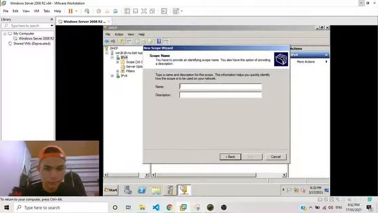Click Cancel in New Scope Wizard
The height and width of the screenshot is (213, 378).
click(276, 157)
